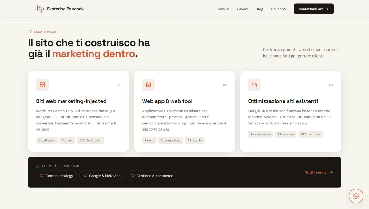Image resolution: width=369 pixels, height=209 pixels.
Task: Go to the Lavori nav page
Action: 242,9
